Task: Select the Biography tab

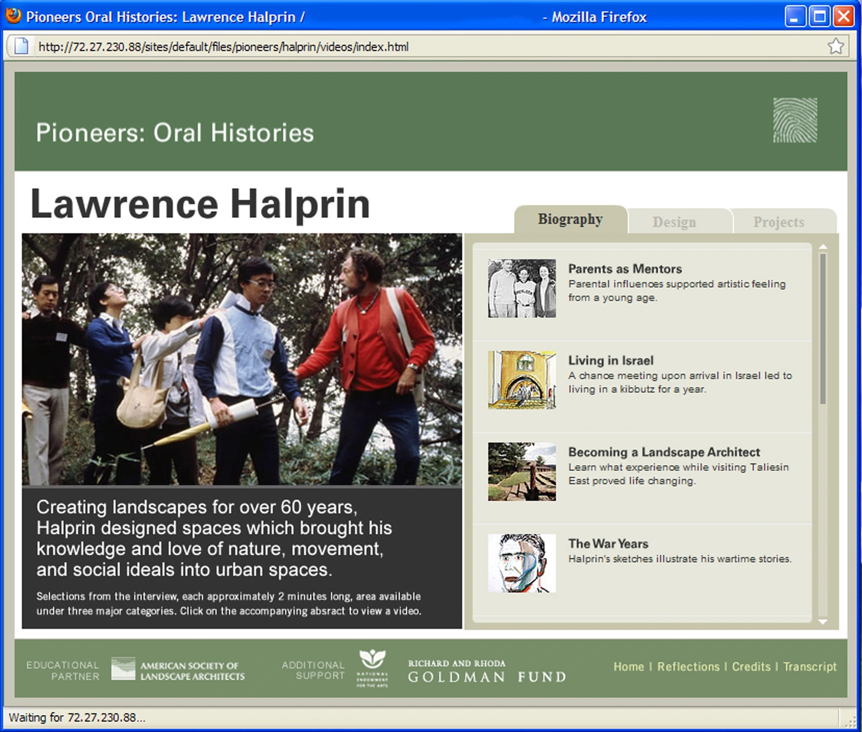Action: coord(570,219)
